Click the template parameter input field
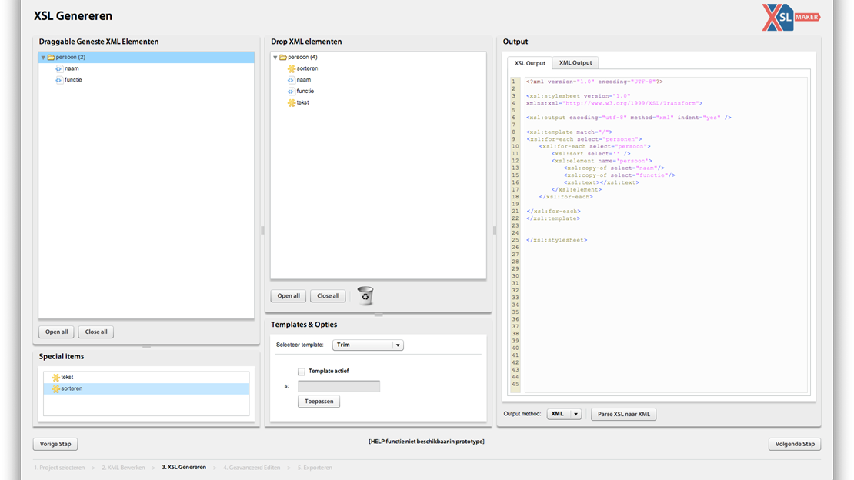The height and width of the screenshot is (480, 854). click(339, 386)
